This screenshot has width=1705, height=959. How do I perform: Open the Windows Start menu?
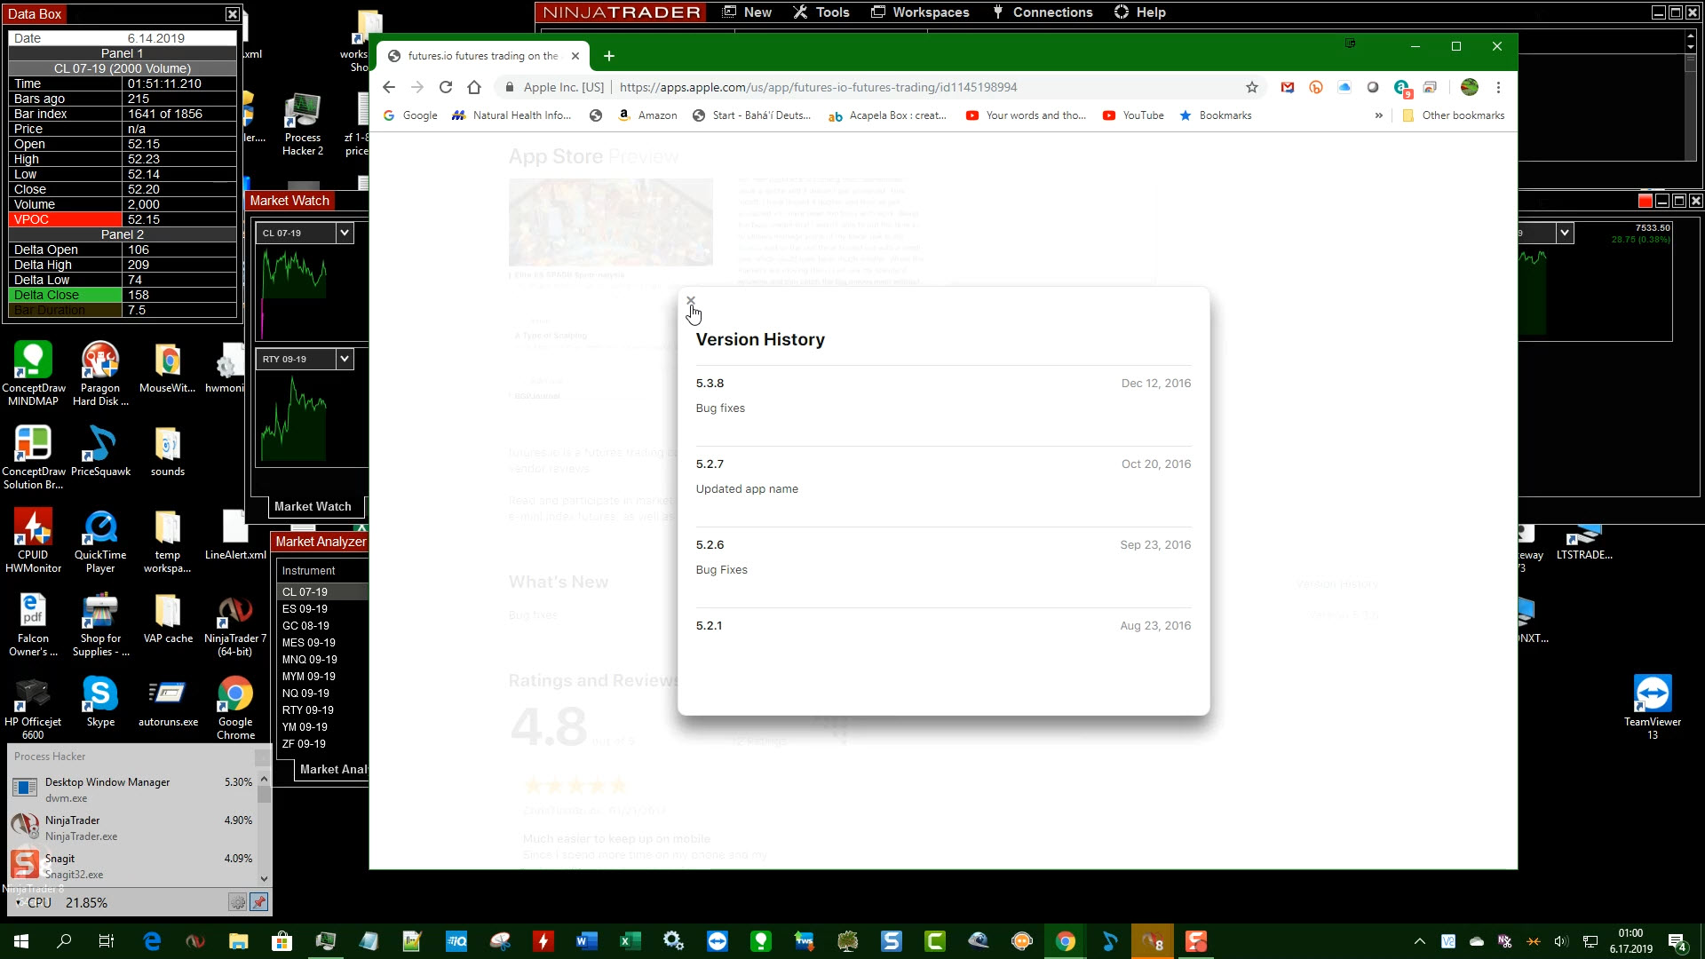click(x=21, y=941)
